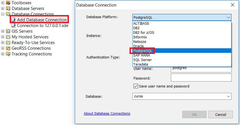Click the Ready-To-Use Services icon
This screenshot has height=125, width=240.
(8, 43)
